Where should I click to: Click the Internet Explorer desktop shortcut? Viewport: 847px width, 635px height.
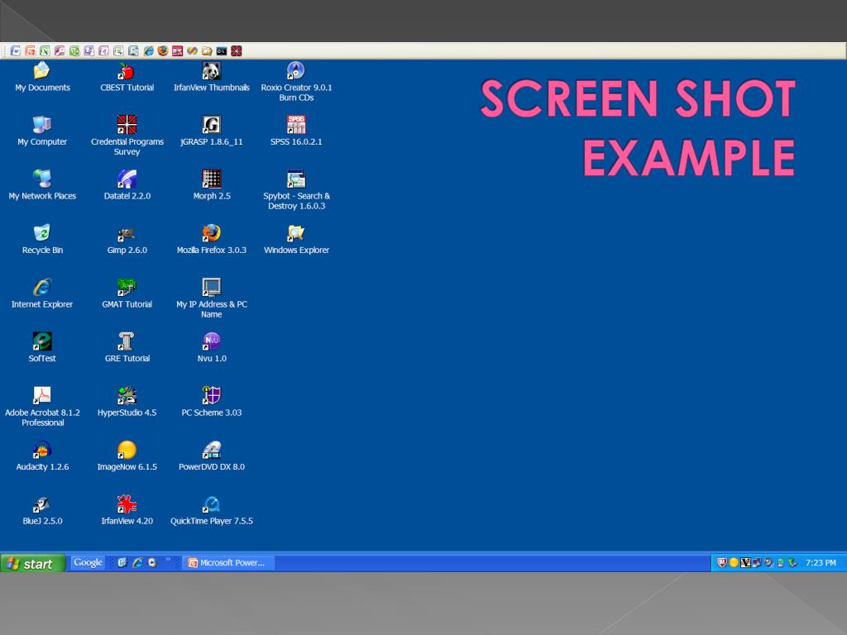point(42,294)
